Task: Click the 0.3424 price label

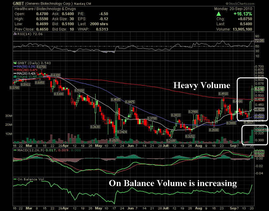Action: point(122,132)
